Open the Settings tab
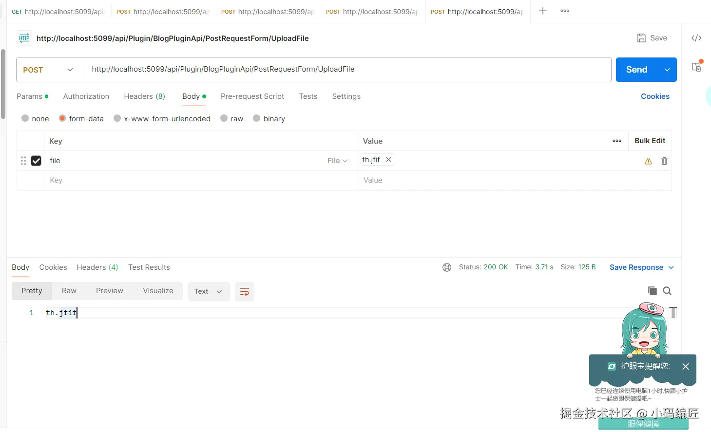711x432 pixels. (346, 96)
